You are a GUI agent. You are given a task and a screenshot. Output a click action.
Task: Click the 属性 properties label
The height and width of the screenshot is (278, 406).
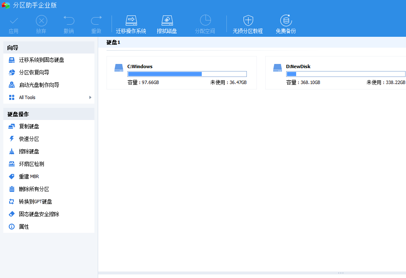pos(24,227)
